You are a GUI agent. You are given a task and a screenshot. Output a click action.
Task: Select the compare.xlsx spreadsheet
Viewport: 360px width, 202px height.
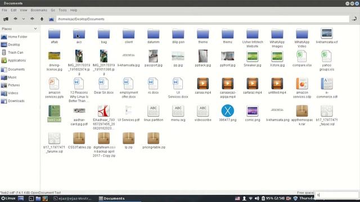[x=302, y=58]
